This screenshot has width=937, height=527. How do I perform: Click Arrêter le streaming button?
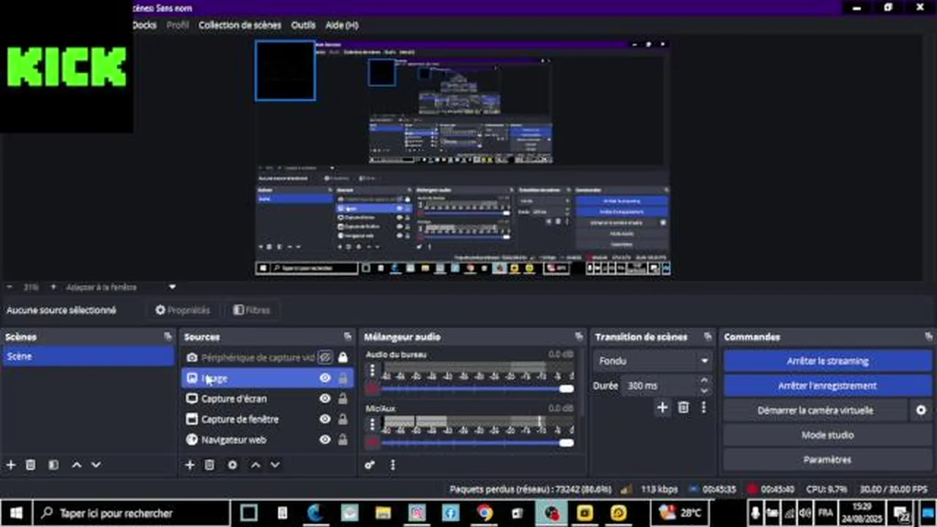click(x=827, y=361)
